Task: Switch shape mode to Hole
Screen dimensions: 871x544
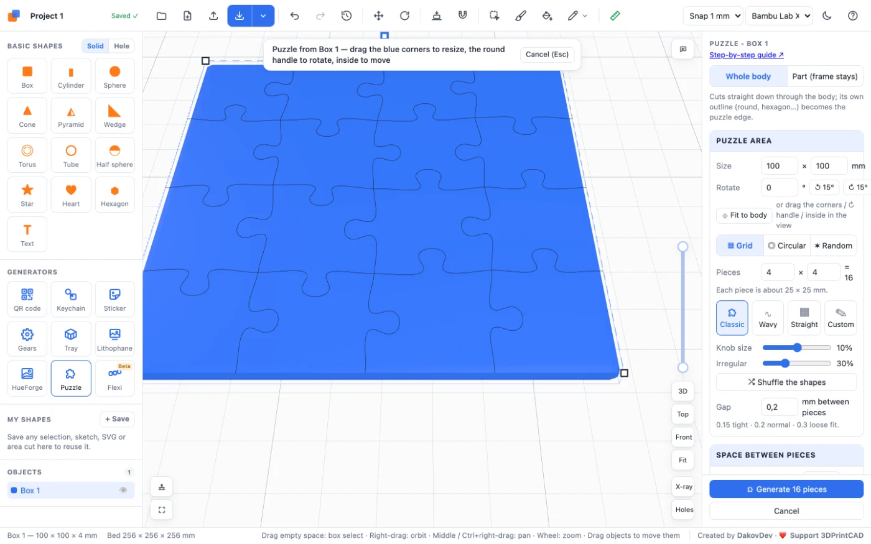Action: pyautogui.click(x=122, y=46)
